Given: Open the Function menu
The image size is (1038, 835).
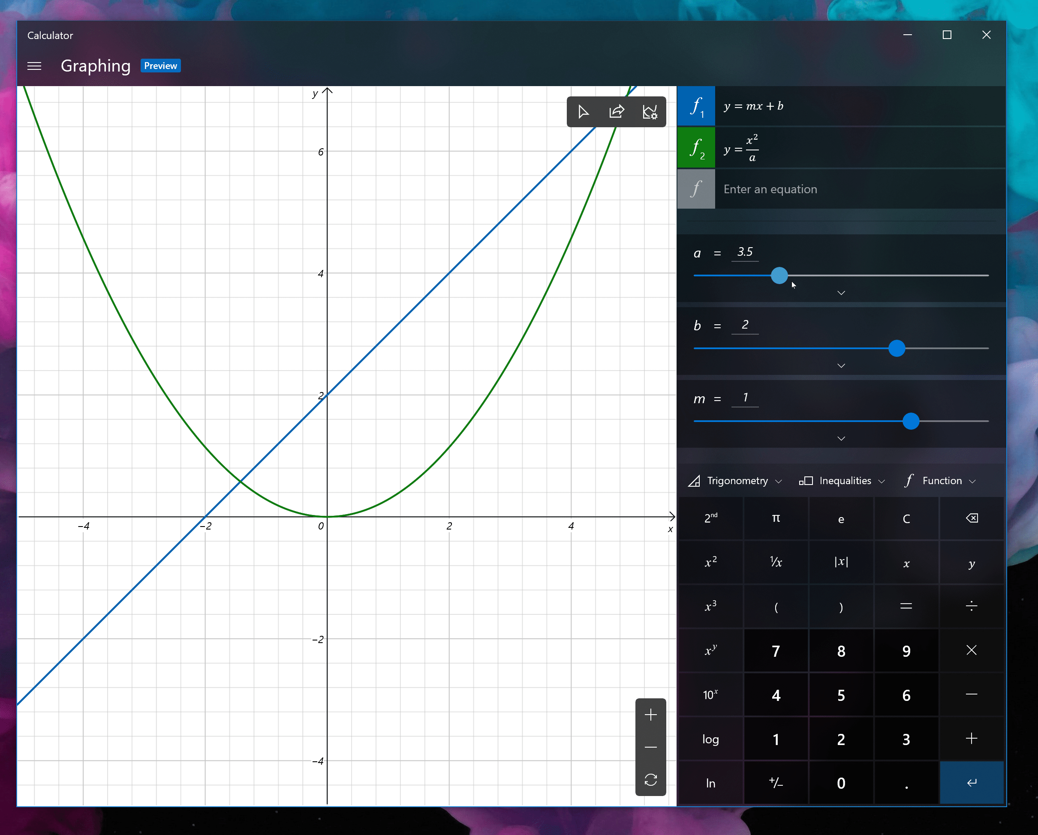Looking at the screenshot, I should point(938,481).
